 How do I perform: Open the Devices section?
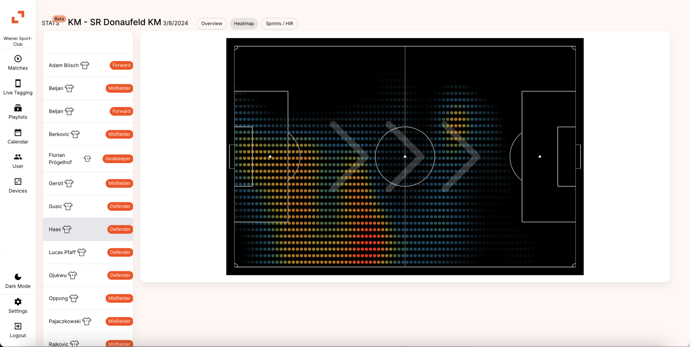coord(18,186)
